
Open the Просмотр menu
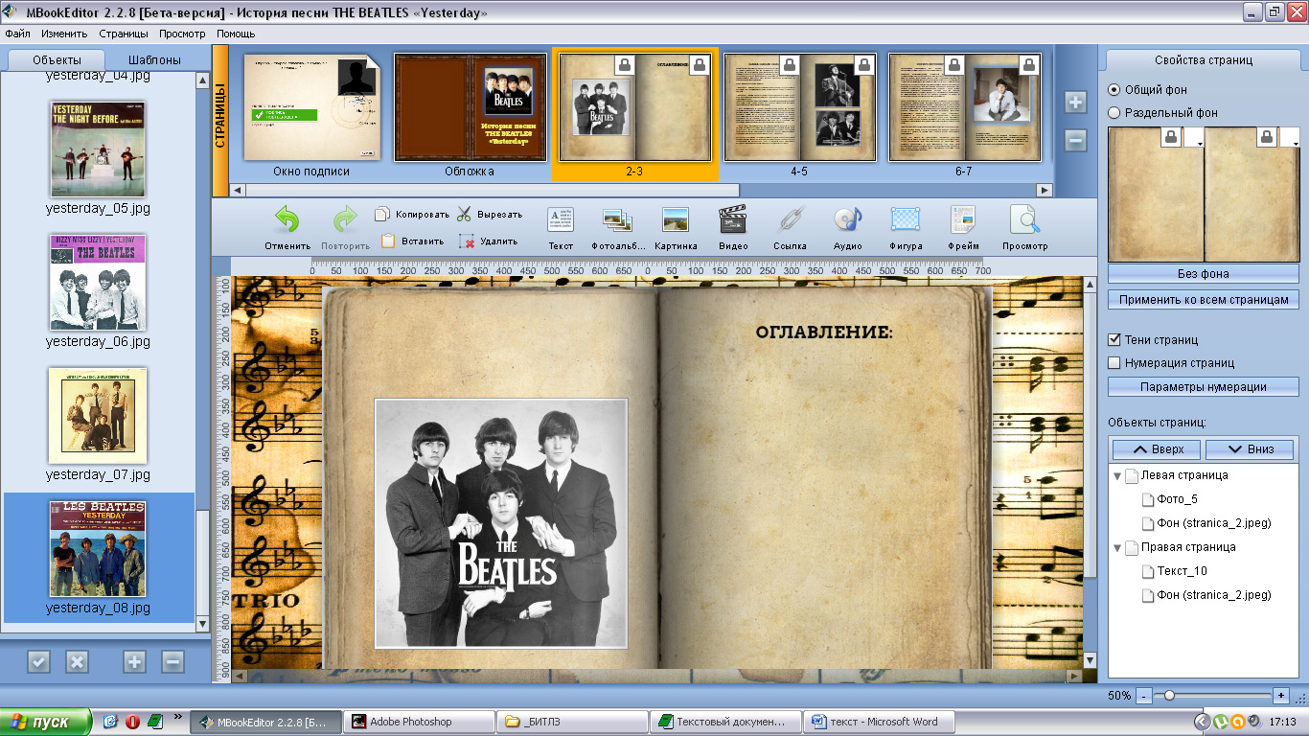click(x=182, y=34)
